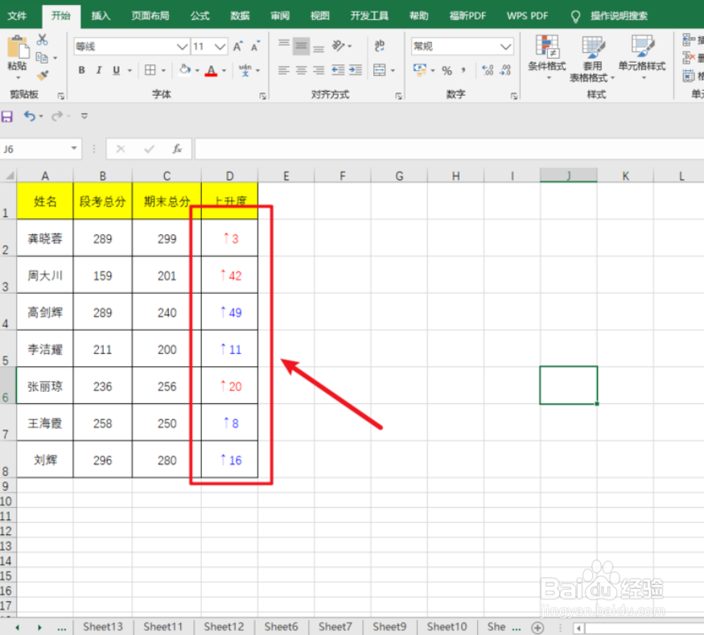
Task: Apply comma style format
Action: [x=463, y=70]
